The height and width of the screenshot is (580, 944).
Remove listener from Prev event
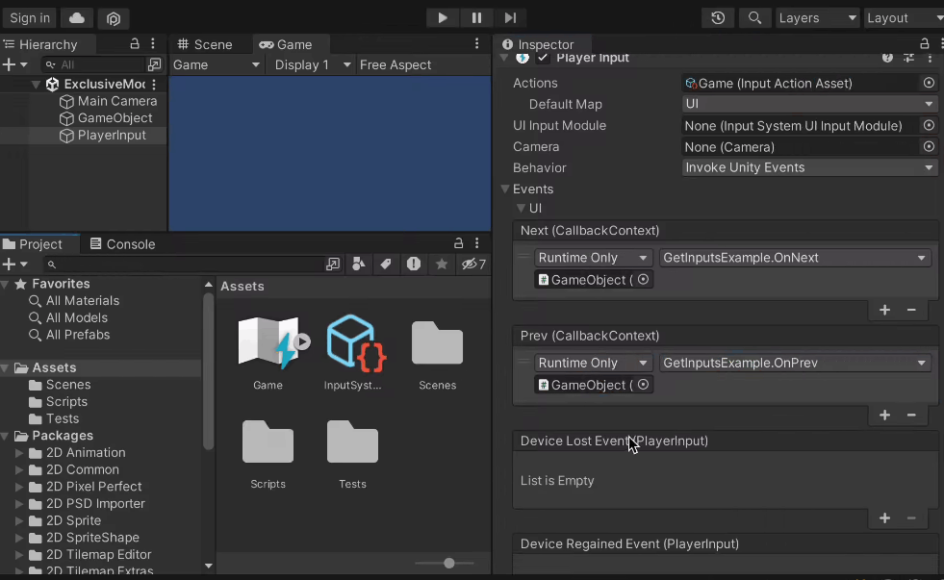tap(911, 416)
